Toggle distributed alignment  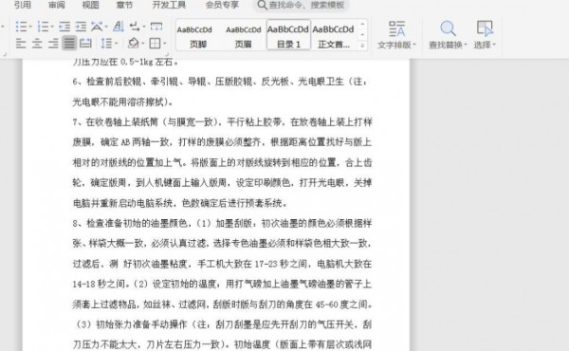85,44
